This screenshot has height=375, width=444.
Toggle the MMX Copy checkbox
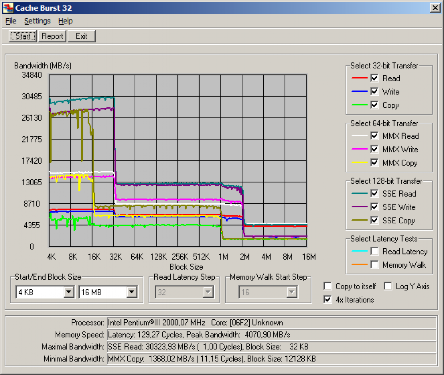[375, 163]
